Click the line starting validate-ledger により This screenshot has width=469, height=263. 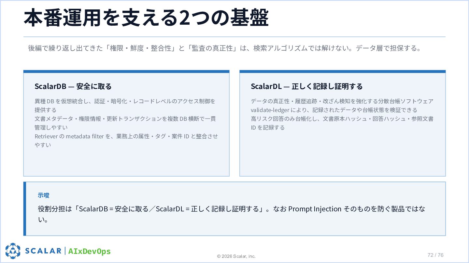click(334, 110)
